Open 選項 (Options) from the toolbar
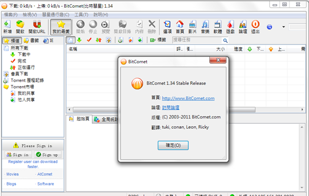The height and width of the screenshot is (196, 309). (167, 27)
